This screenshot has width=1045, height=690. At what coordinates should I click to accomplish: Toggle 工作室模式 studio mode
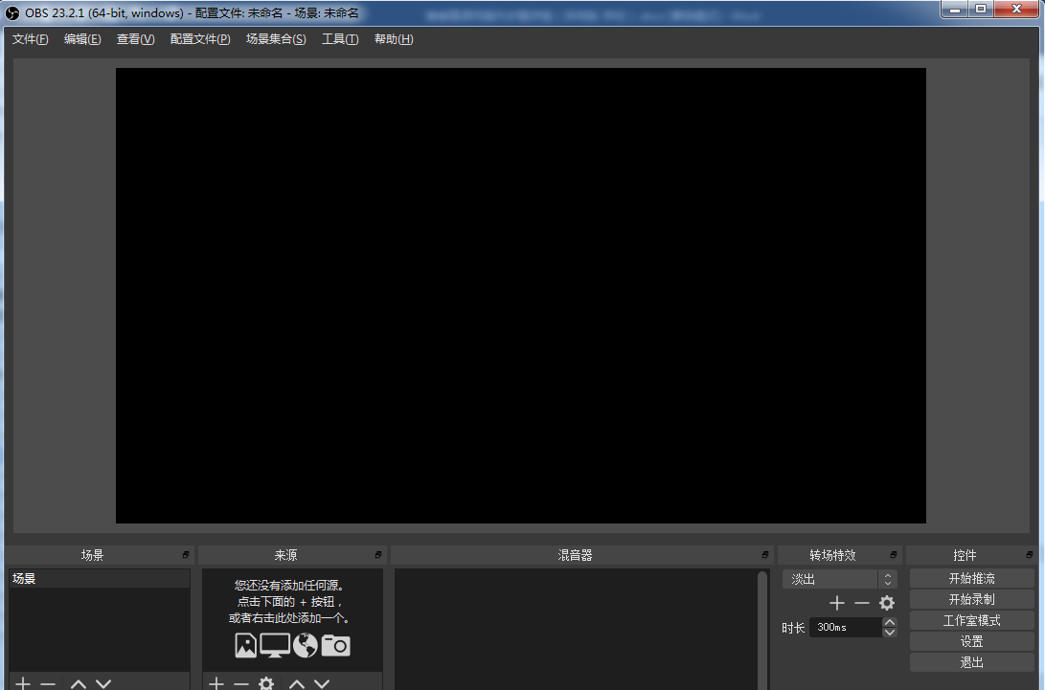(971, 620)
